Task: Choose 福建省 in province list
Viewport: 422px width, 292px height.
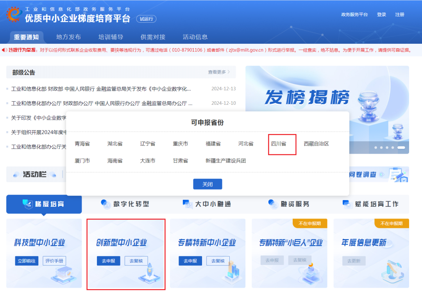Action: (213, 144)
